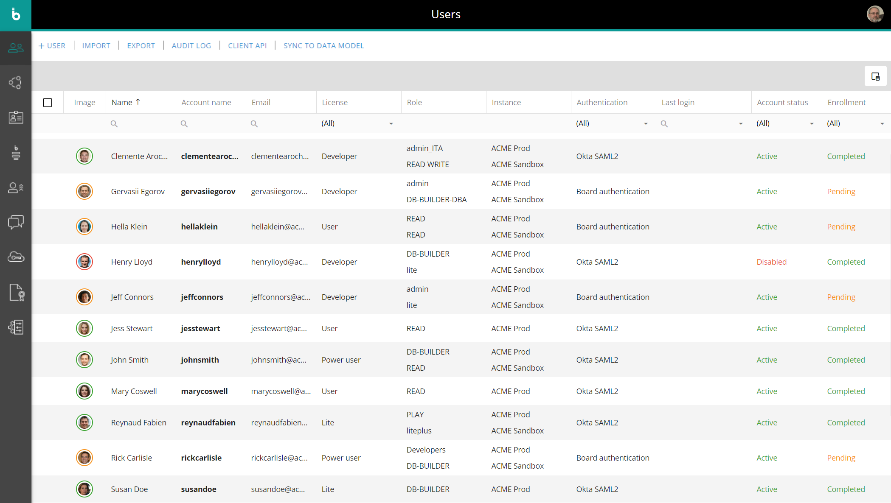Image resolution: width=891 pixels, height=503 pixels.
Task: Open the profile card sidebar icon
Action: tap(16, 117)
